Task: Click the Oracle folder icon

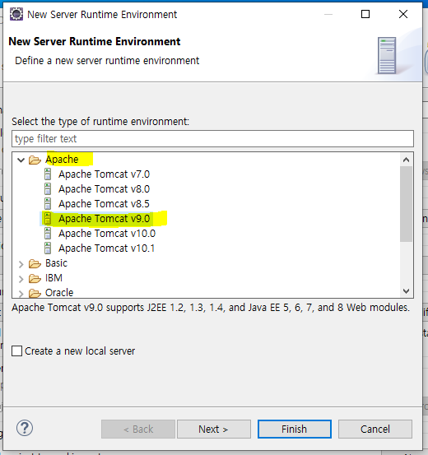Action: coord(35,293)
